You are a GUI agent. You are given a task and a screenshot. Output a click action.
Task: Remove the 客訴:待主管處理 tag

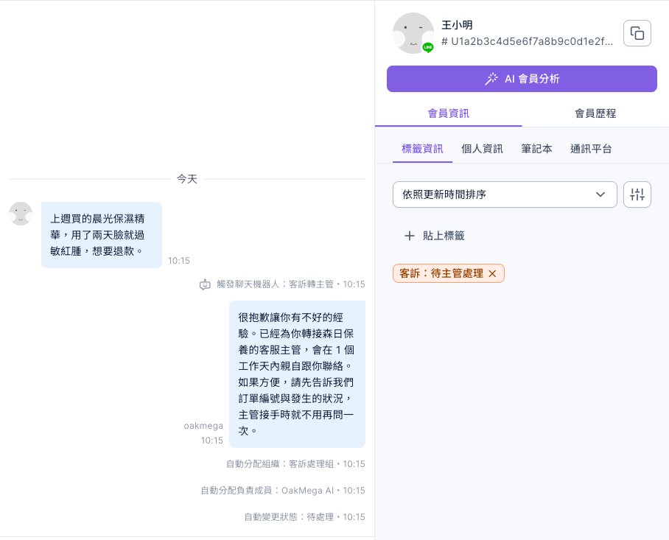click(492, 273)
